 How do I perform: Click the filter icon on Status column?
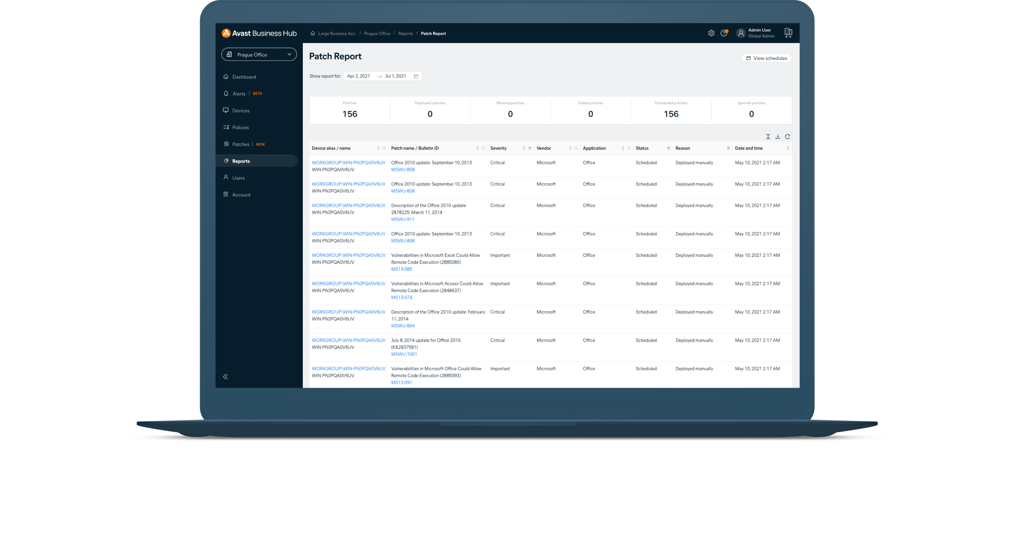pyautogui.click(x=667, y=148)
